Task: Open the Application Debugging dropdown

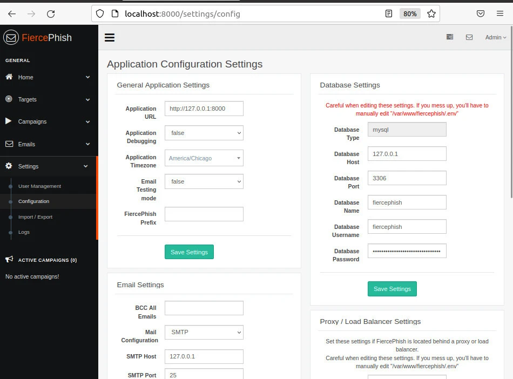Action: (204, 133)
